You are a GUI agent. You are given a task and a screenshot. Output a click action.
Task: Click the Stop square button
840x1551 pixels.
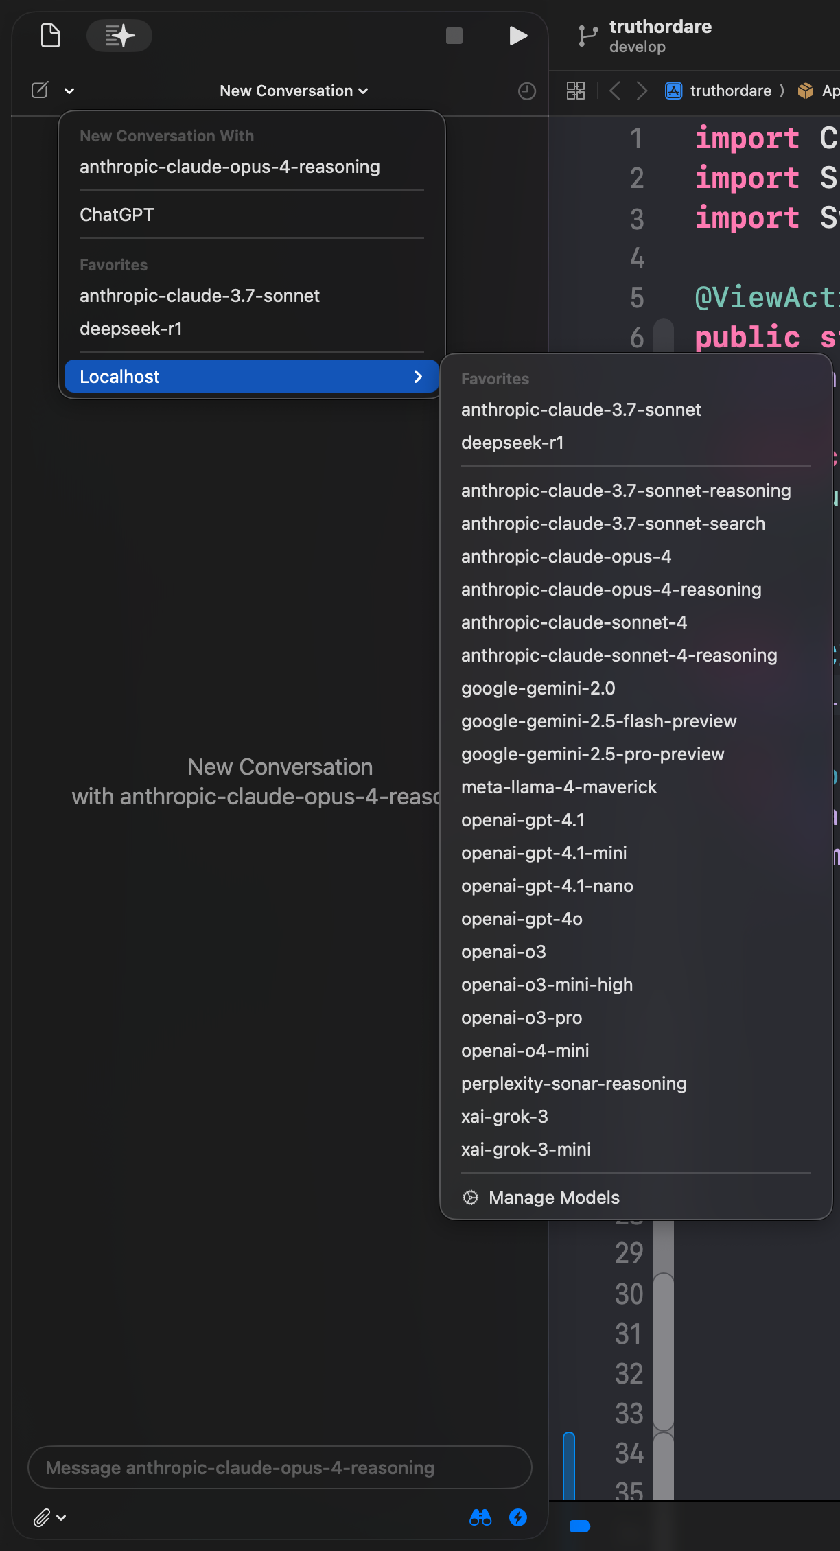(454, 36)
